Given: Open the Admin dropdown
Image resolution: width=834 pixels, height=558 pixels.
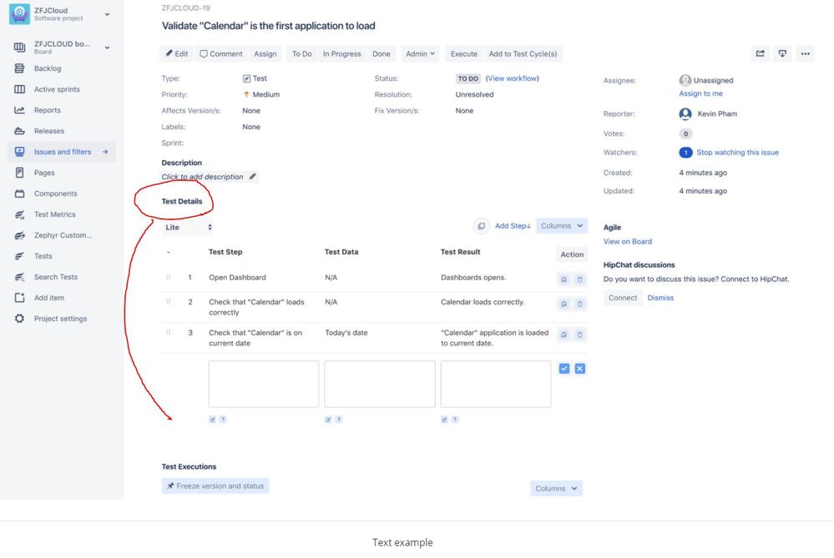Looking at the screenshot, I should tap(420, 53).
